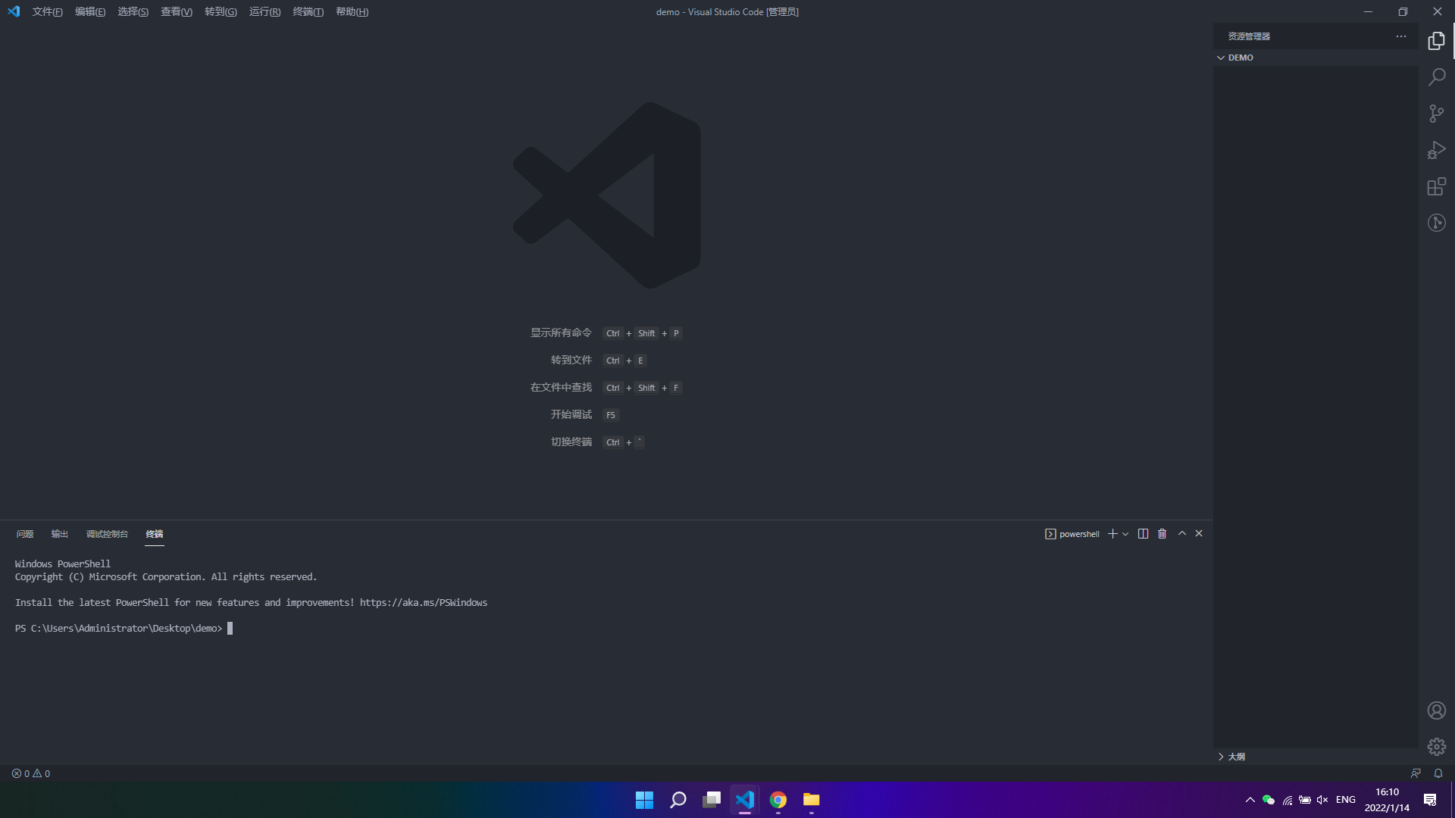This screenshot has width=1455, height=818.
Task: Open the 文件(F) menu
Action: [x=47, y=12]
